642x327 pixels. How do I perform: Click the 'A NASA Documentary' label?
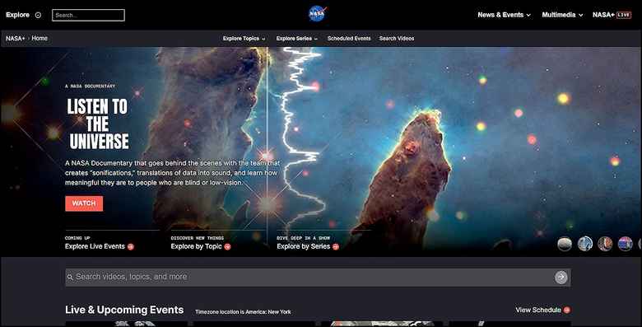point(90,86)
